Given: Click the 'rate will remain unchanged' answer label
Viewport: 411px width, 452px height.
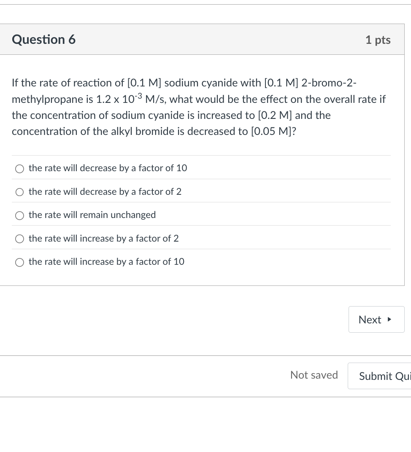Looking at the screenshot, I should 92,215.
